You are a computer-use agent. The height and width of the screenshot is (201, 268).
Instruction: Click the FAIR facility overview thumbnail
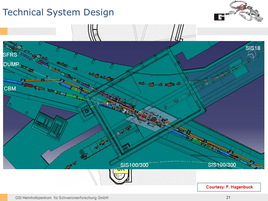pyautogui.click(x=244, y=11)
